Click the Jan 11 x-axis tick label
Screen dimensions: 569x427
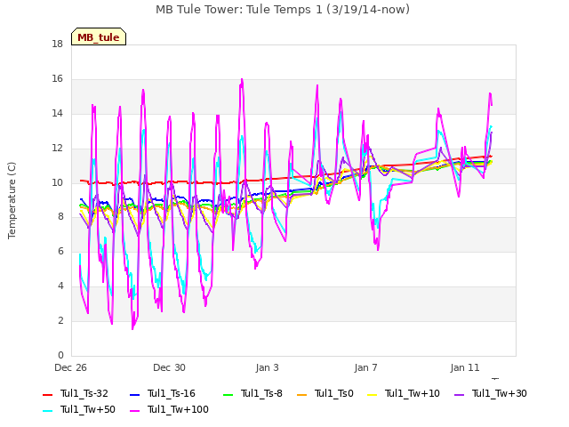coord(465,367)
